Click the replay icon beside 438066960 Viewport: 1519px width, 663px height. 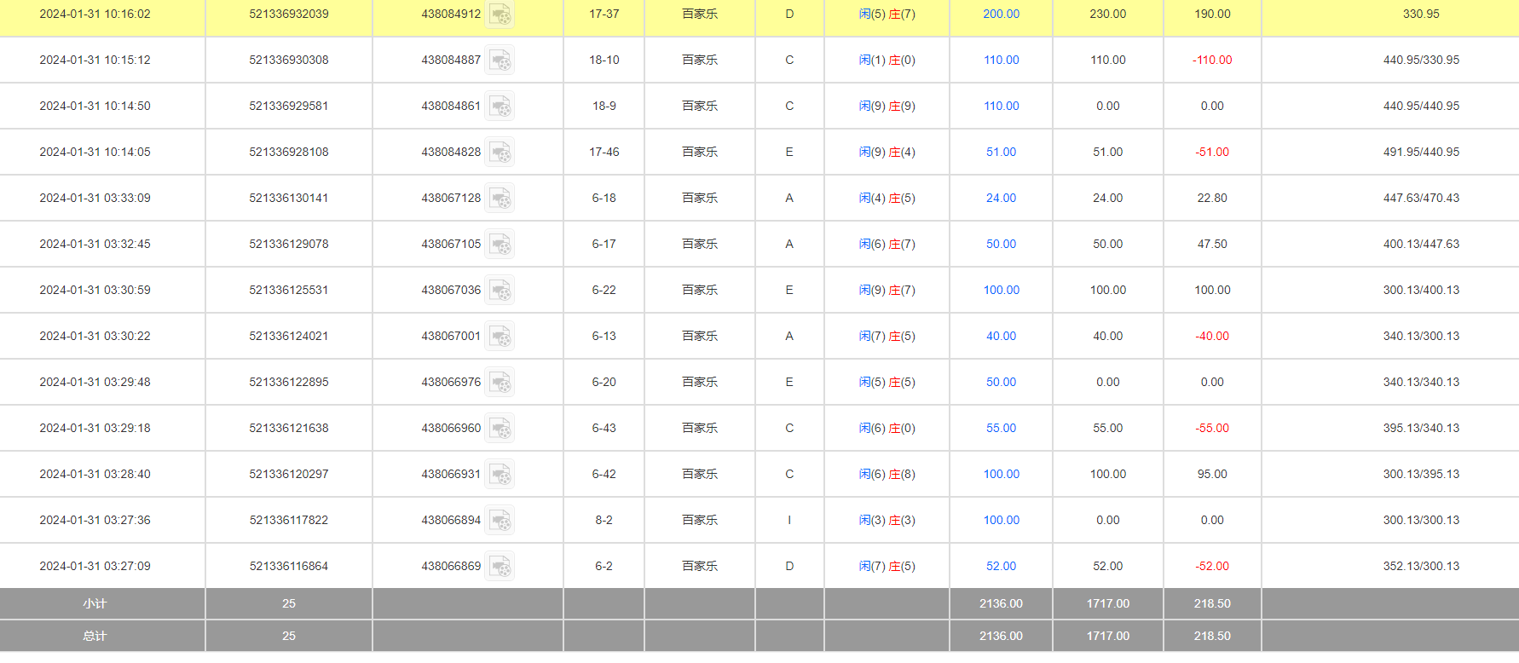[x=500, y=429]
